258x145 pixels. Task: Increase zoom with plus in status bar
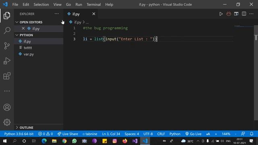(216, 134)
